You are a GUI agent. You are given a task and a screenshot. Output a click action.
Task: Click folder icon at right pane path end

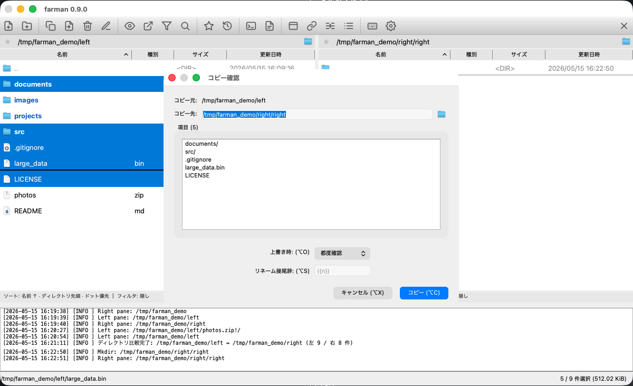tap(626, 42)
